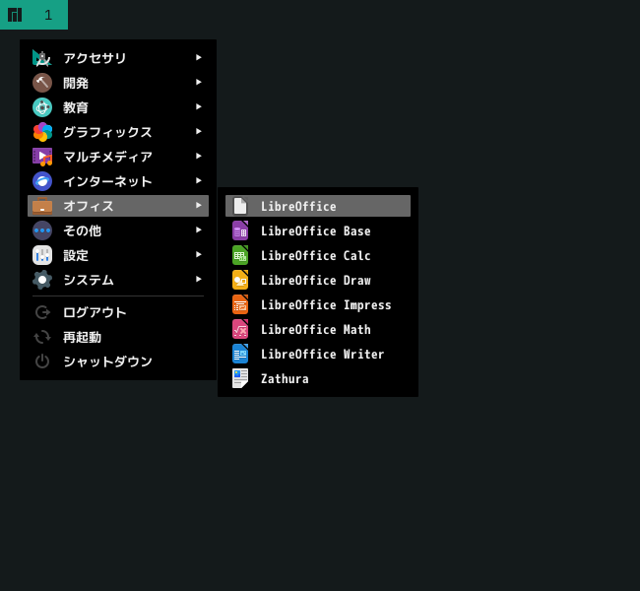Viewport: 640px width, 591px height.
Task: Click the Zathura document viewer icon
Action: [240, 378]
